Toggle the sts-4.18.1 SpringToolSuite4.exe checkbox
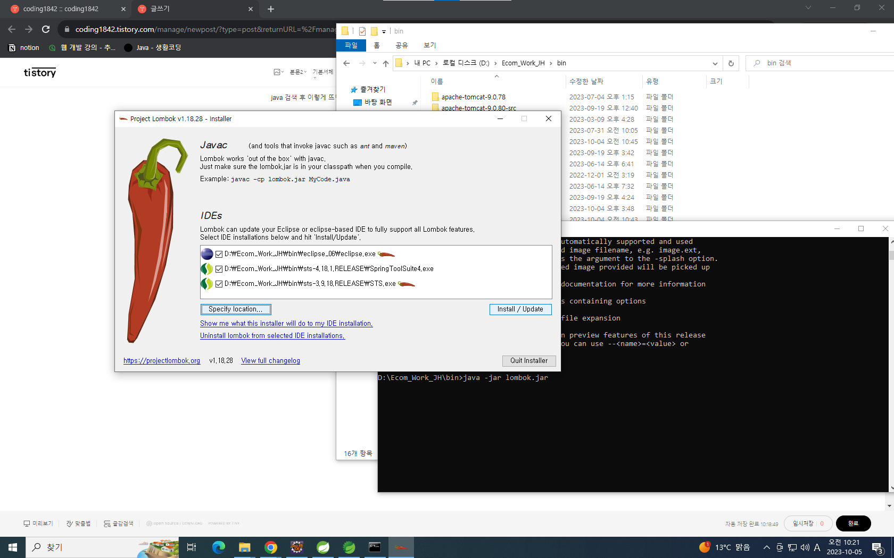The height and width of the screenshot is (558, 894). pos(219,269)
